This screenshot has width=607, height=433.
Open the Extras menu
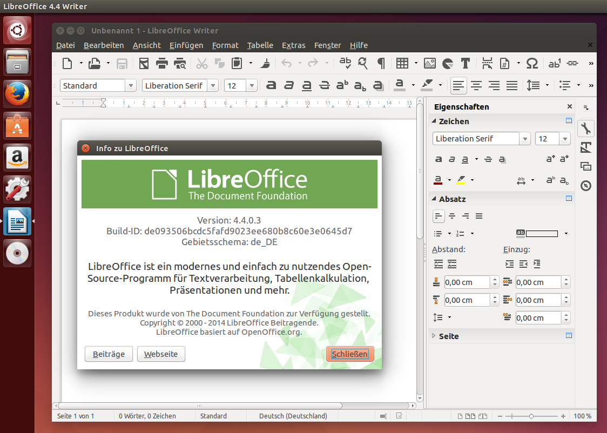point(293,45)
